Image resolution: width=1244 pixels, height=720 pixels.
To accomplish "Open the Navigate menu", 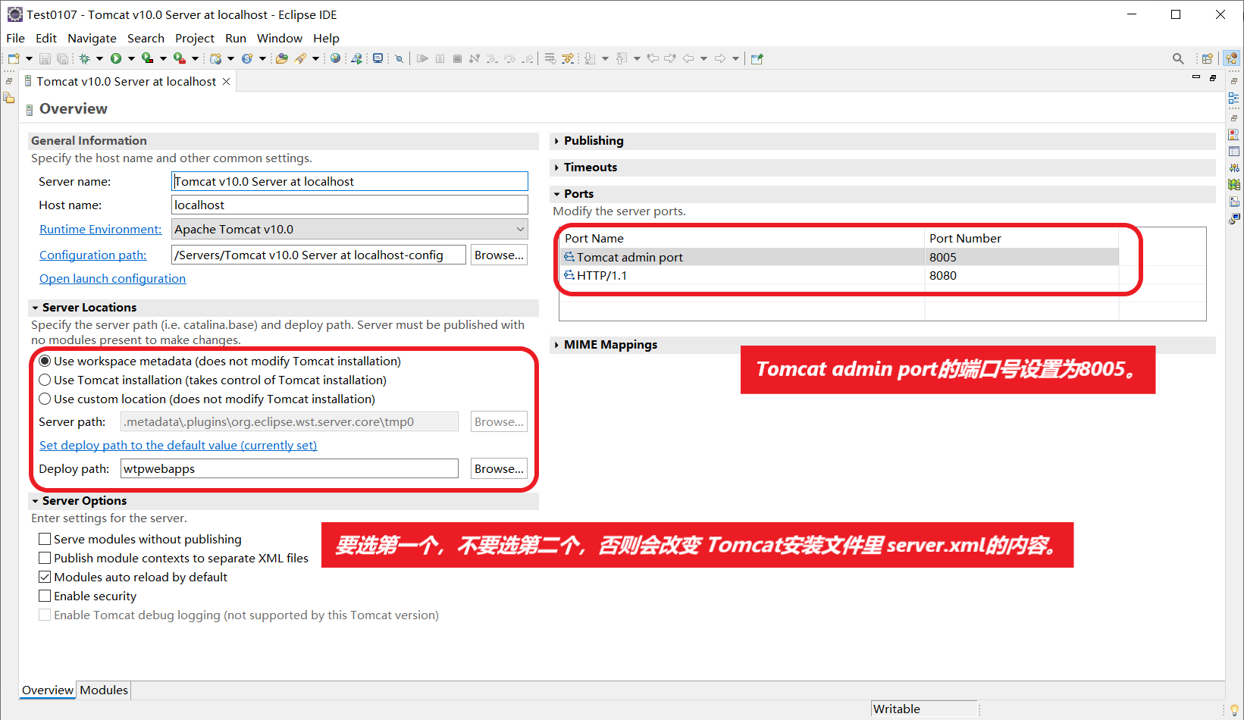I will 92,38.
